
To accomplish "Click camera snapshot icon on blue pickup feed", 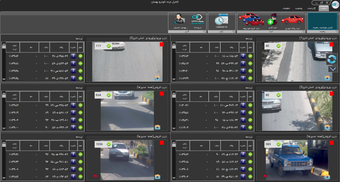I will click(327, 176).
